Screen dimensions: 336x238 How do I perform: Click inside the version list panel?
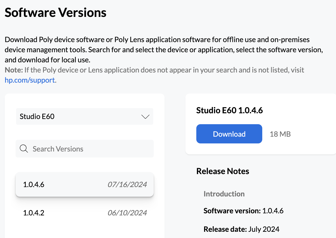pos(84,166)
